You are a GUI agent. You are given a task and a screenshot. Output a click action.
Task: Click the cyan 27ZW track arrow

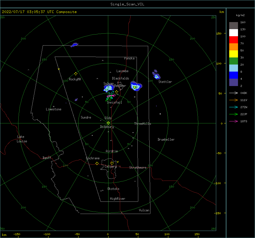point(233,107)
